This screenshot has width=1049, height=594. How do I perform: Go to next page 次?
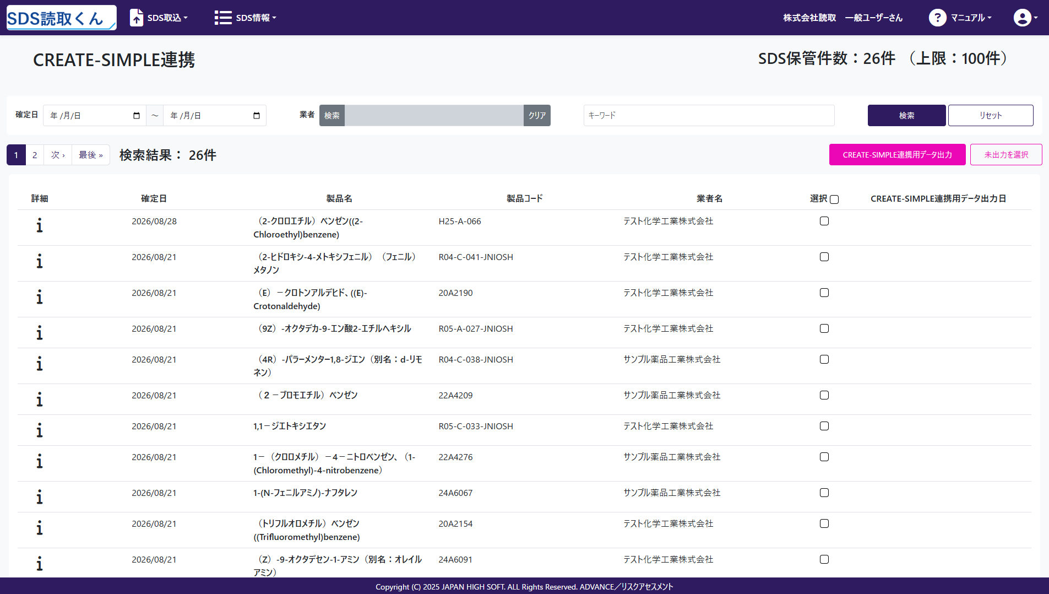[x=58, y=155]
